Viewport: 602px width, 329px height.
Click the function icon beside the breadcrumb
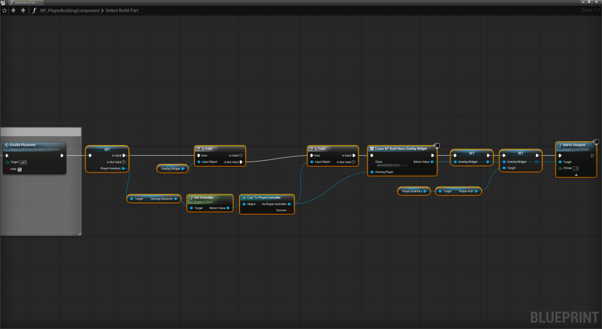click(x=34, y=11)
